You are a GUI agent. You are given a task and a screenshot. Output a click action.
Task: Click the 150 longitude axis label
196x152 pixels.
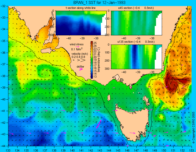point(164,150)
